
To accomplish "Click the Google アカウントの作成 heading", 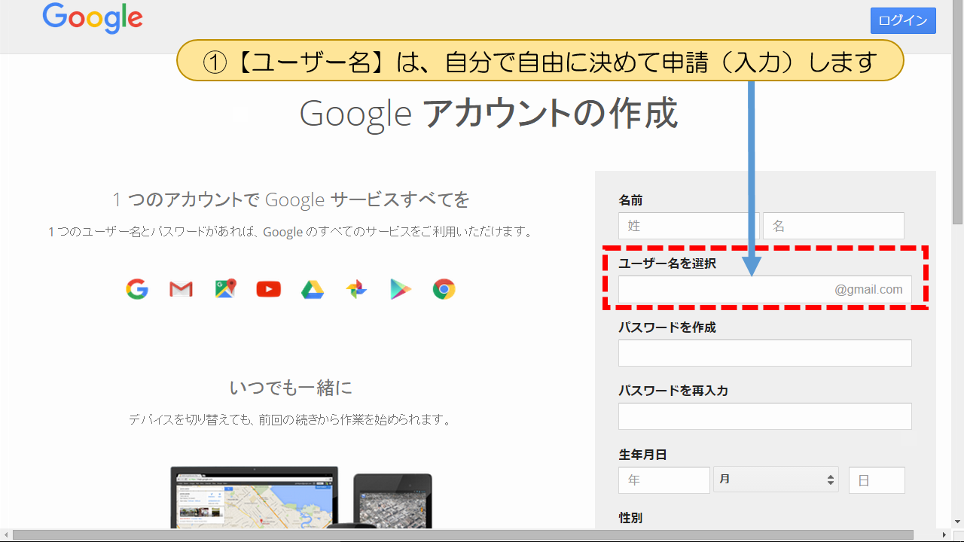I will [x=488, y=114].
